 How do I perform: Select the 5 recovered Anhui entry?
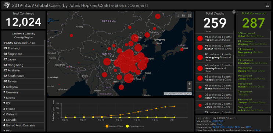click(x=253, y=109)
